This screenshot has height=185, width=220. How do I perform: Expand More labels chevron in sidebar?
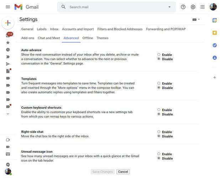tap(8, 114)
